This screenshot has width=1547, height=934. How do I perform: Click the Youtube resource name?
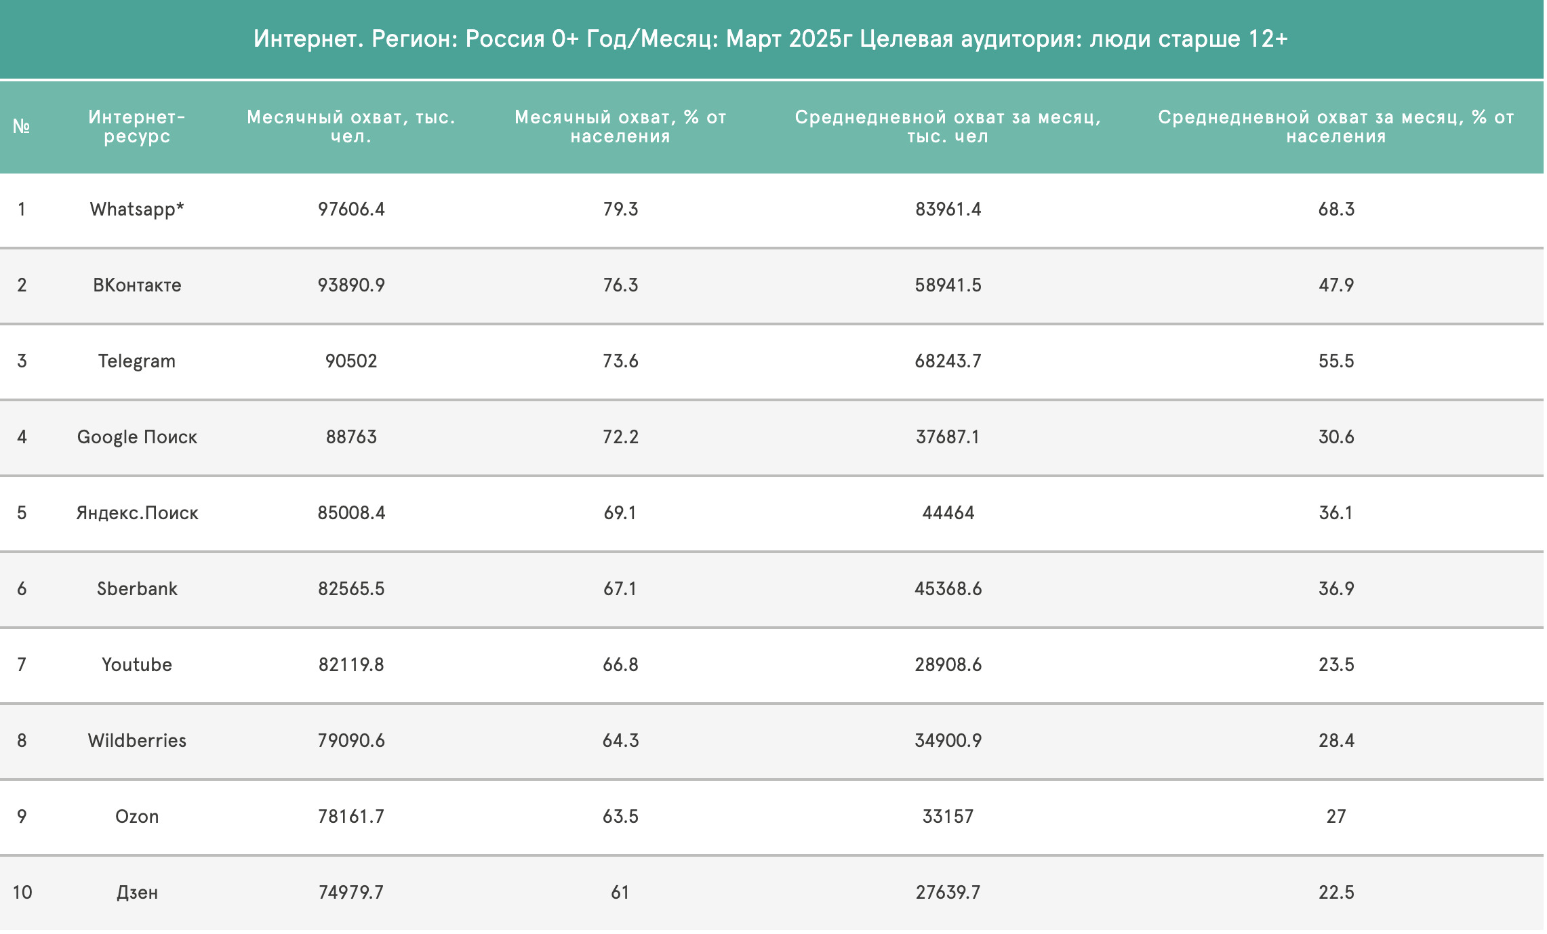coord(137,665)
